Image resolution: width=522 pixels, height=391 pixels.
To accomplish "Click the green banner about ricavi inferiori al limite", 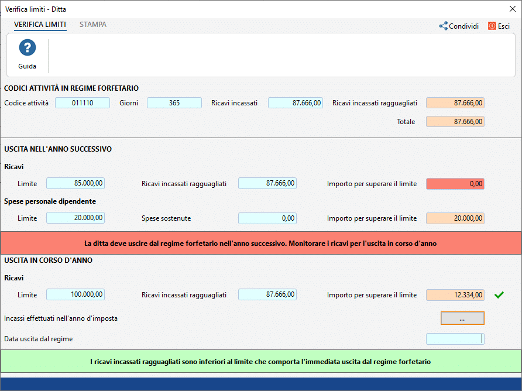I will [260, 361].
